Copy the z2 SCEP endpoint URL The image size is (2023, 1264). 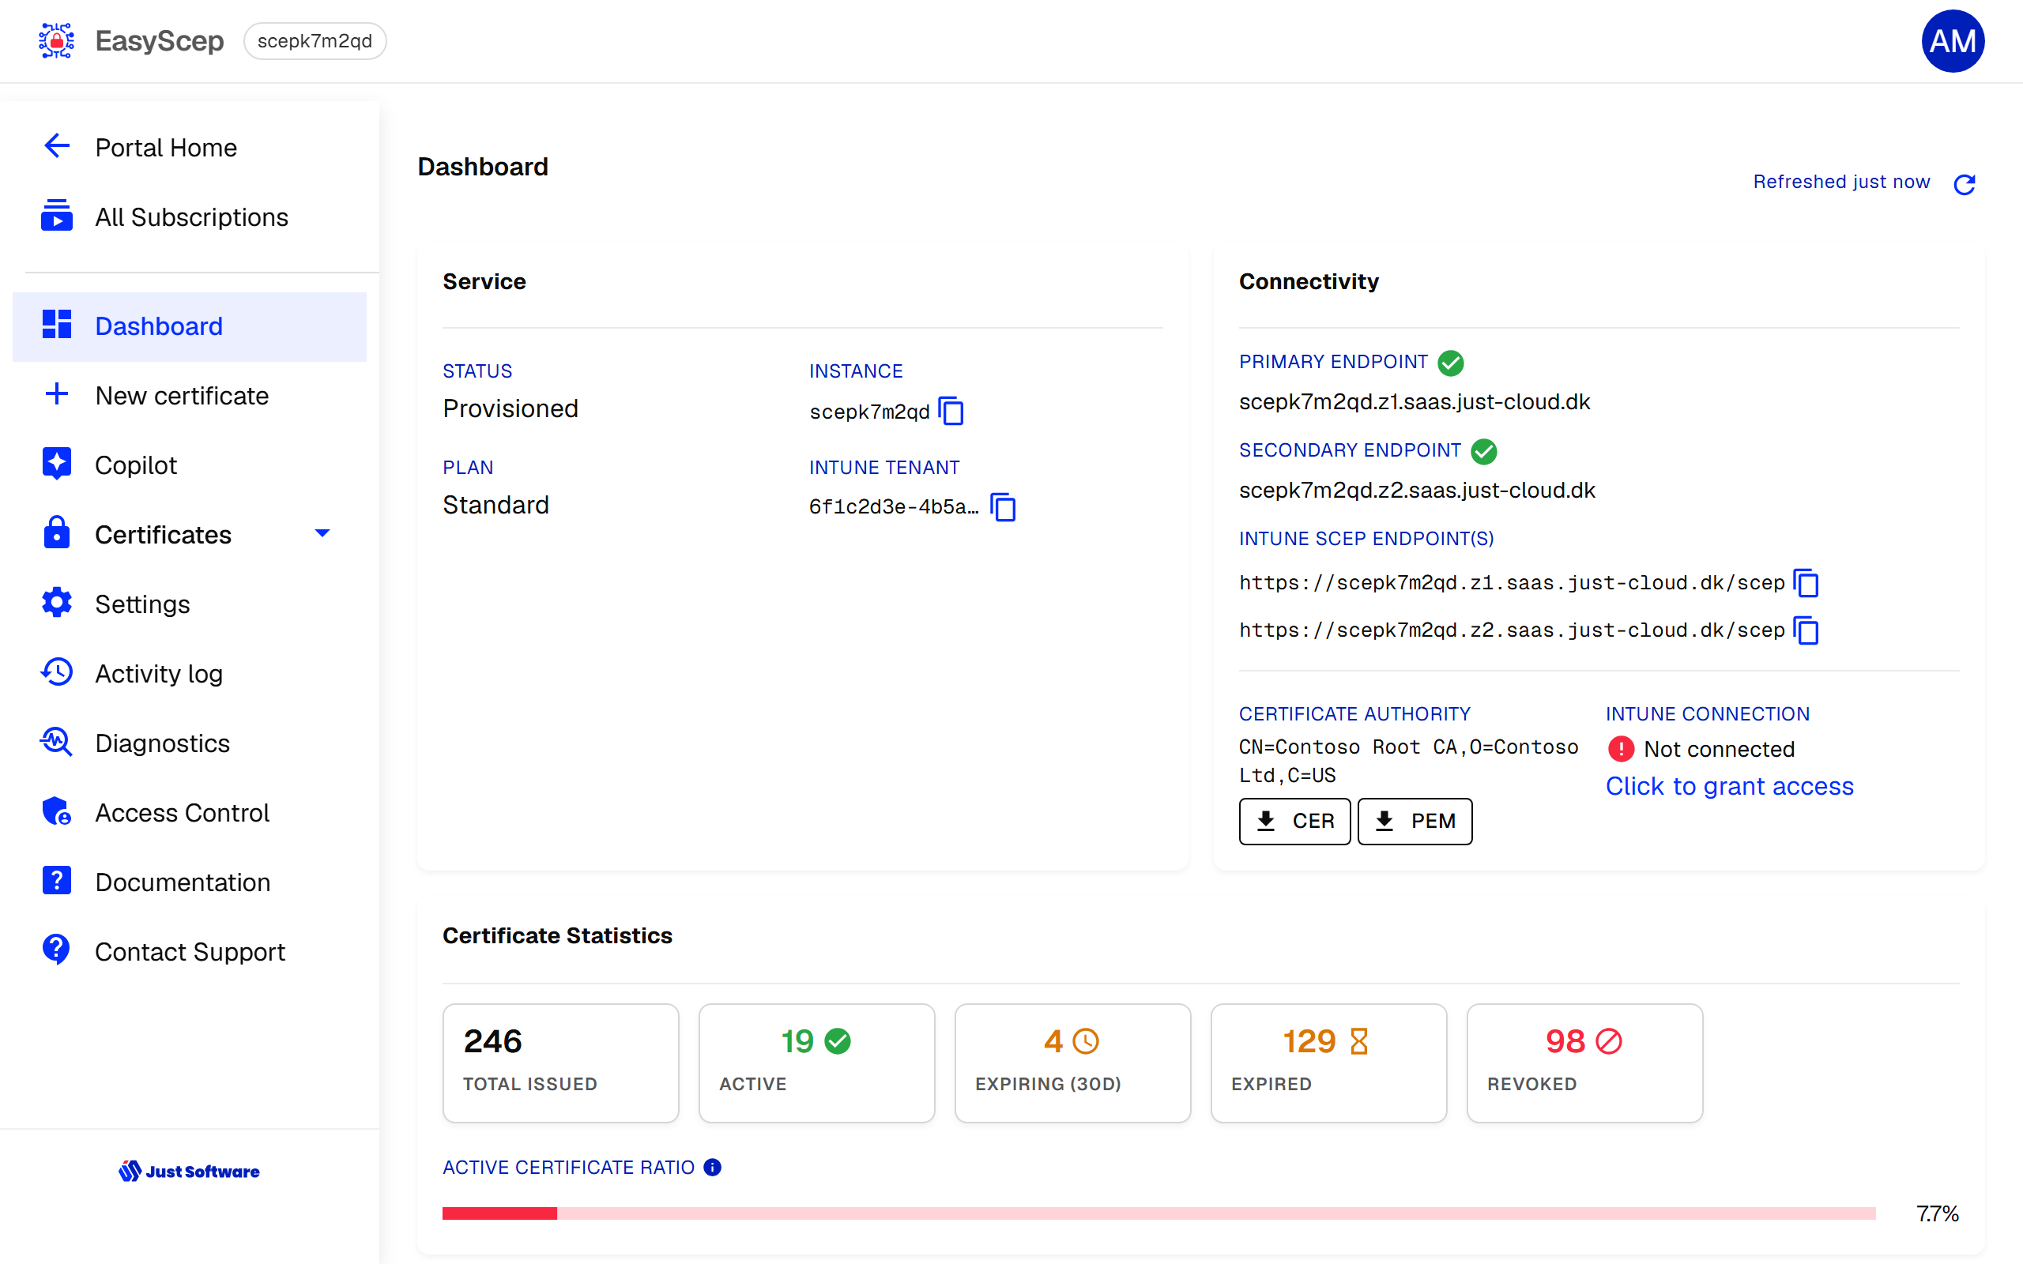click(1806, 630)
